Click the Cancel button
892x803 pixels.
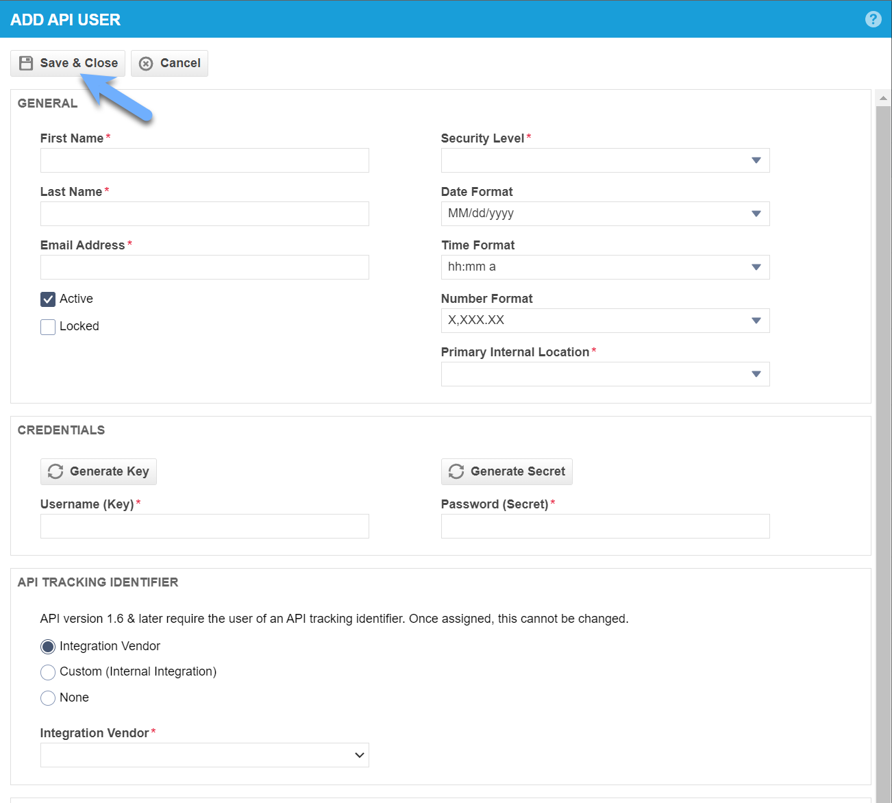coord(169,63)
